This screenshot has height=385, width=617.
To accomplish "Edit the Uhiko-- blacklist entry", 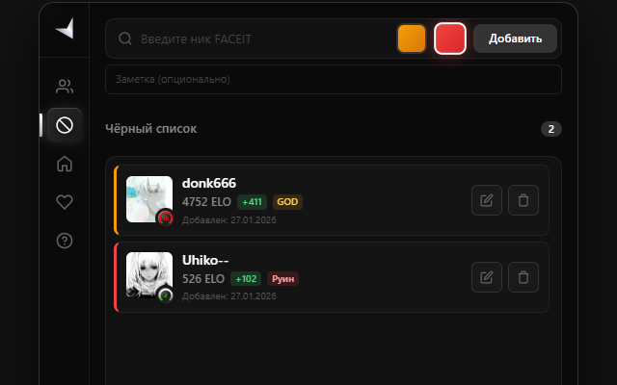I will [487, 277].
